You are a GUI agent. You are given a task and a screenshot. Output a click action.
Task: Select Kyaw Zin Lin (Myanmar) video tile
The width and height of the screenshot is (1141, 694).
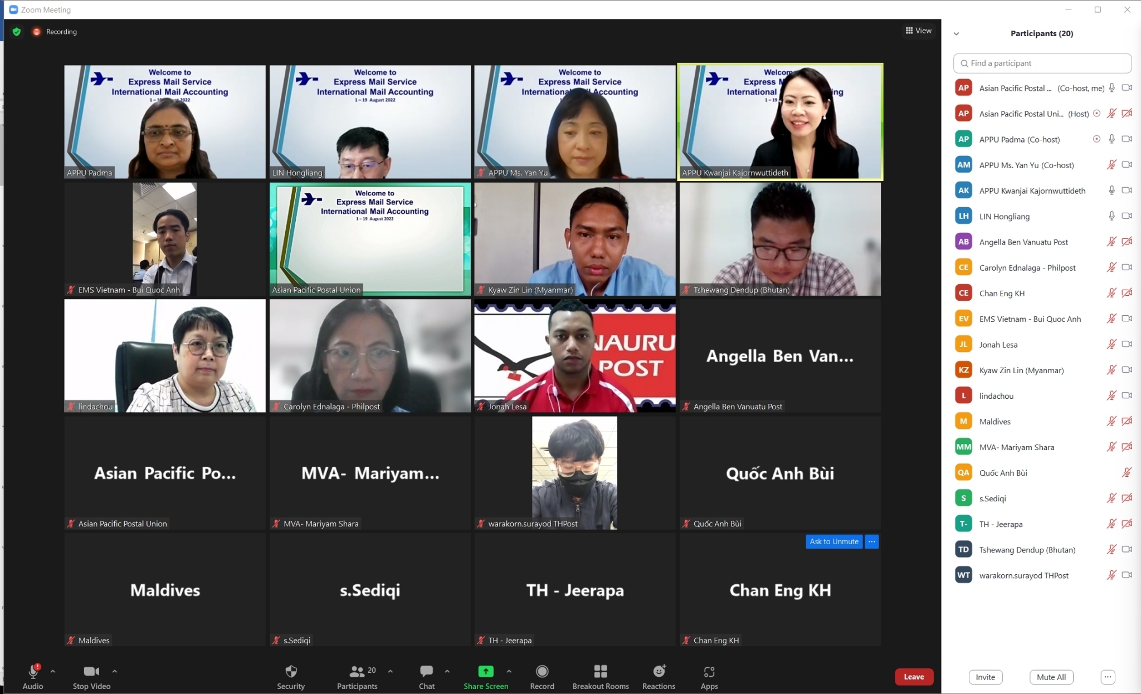(575, 239)
